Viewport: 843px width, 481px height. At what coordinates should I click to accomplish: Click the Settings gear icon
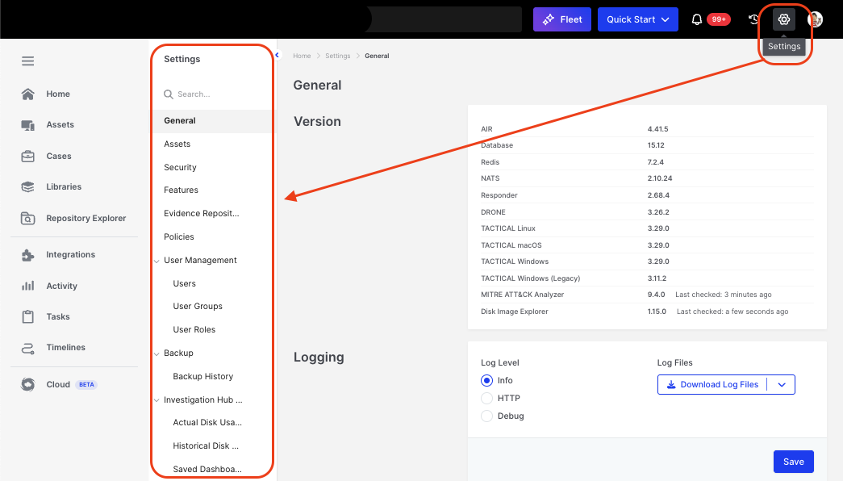tap(783, 19)
